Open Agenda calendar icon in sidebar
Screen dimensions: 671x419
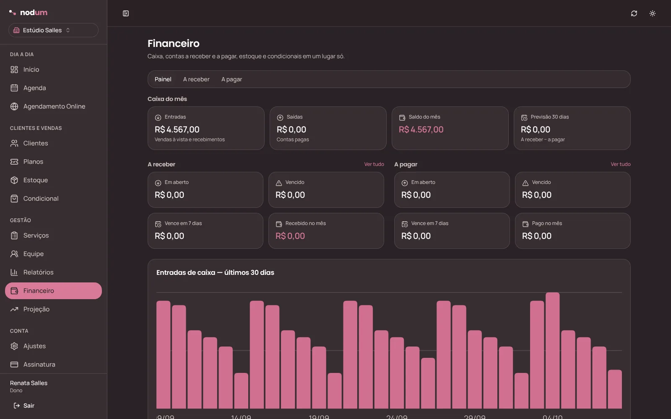coord(14,88)
